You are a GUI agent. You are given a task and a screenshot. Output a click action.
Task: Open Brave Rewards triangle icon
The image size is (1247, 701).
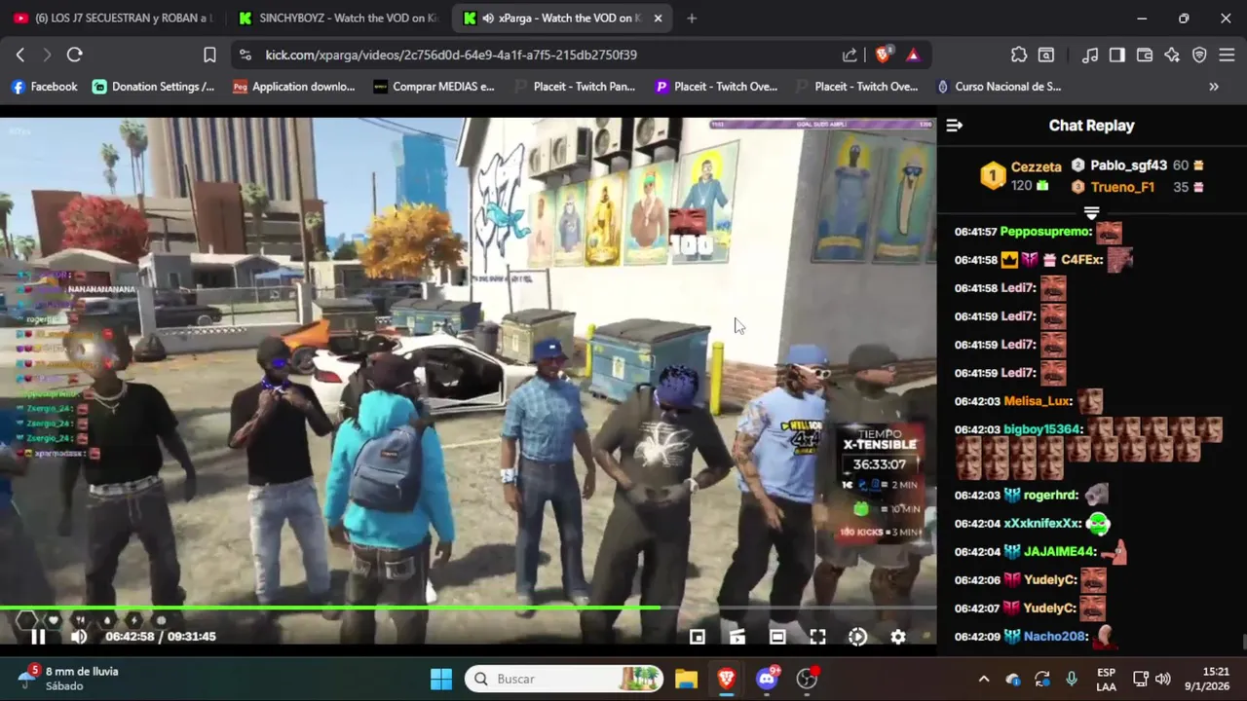pos(913,55)
